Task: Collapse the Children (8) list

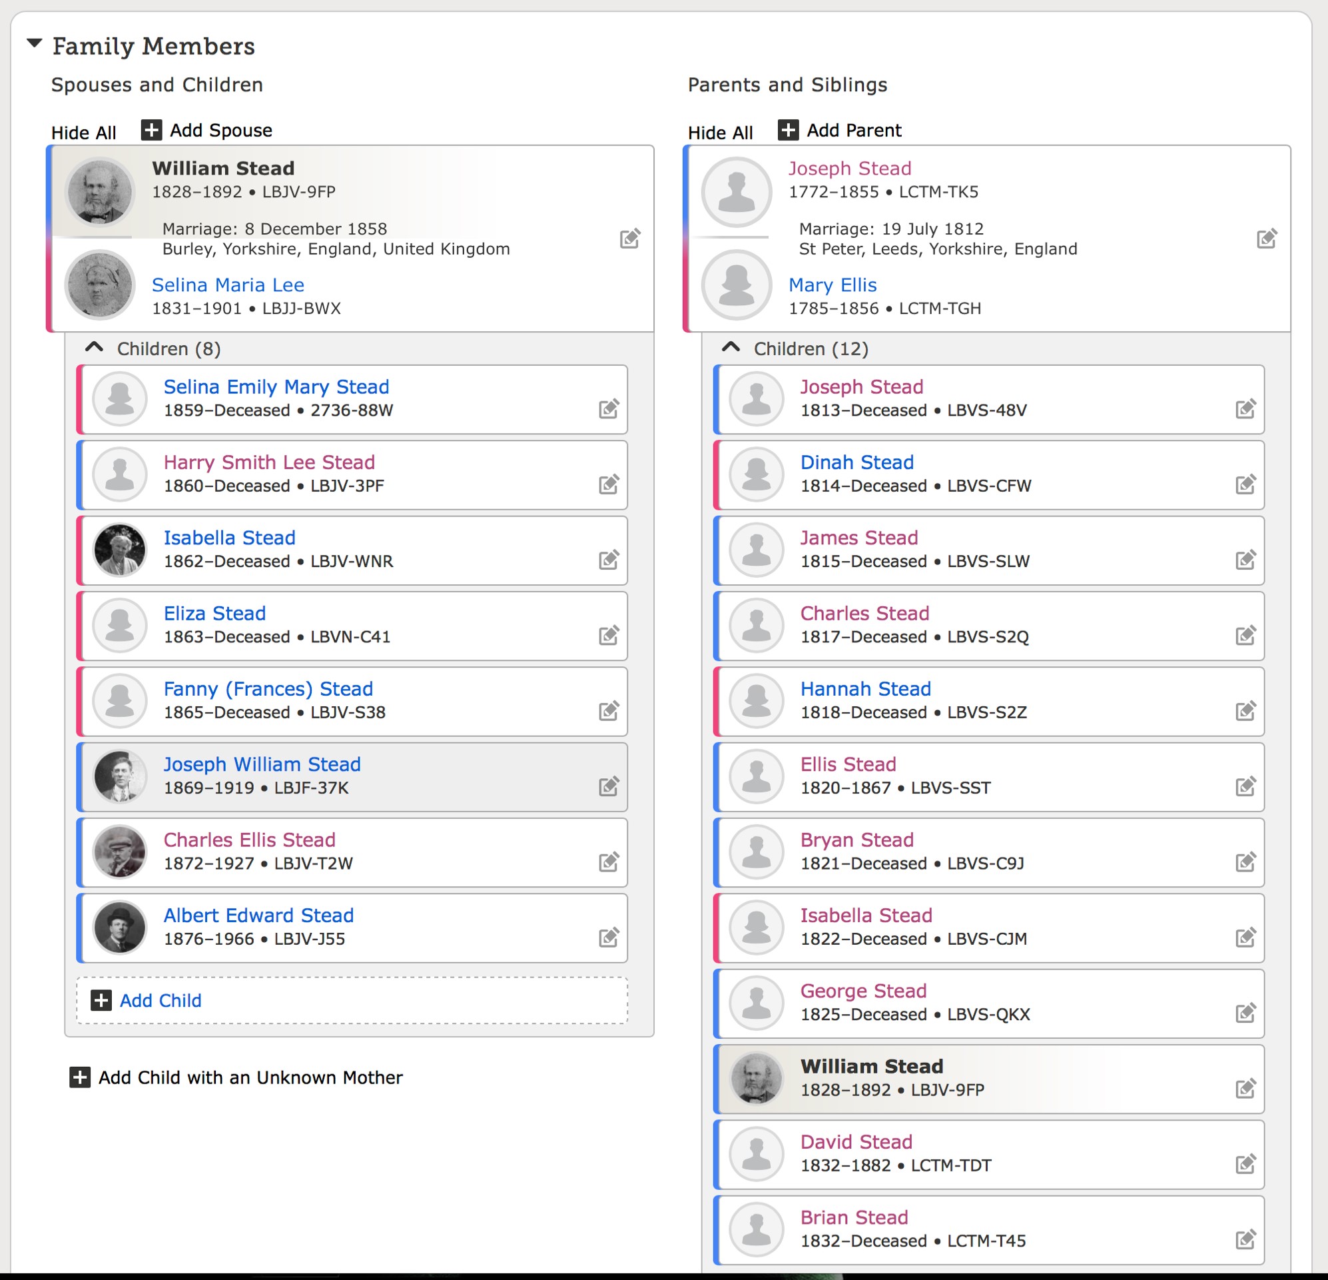Action: pyautogui.click(x=94, y=348)
